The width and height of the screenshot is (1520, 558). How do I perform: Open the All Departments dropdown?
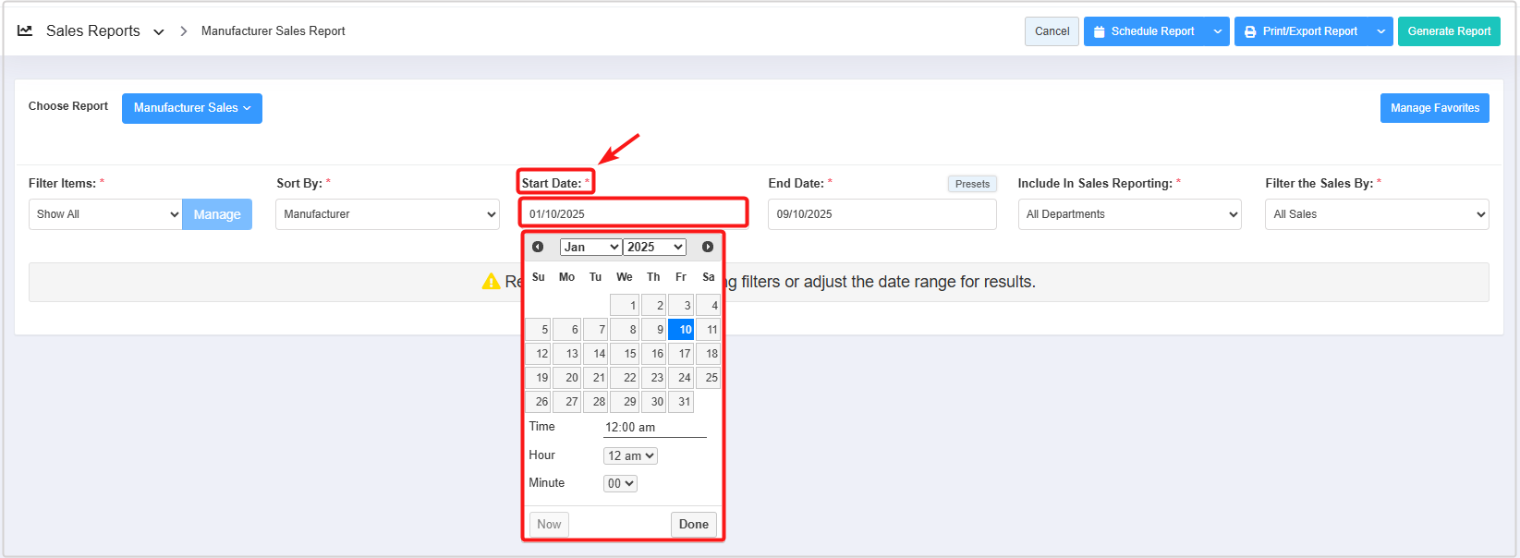click(x=1130, y=214)
